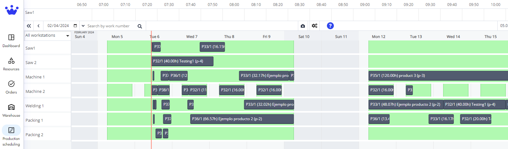This screenshot has height=149, width=508.
Task: Jump back with double left arrows
Action: click(x=29, y=26)
